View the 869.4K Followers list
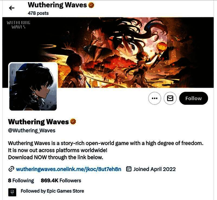 [x=61, y=180]
